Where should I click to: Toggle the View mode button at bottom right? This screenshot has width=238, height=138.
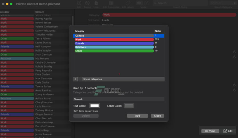(x=210, y=131)
